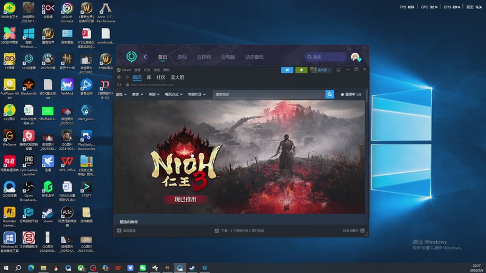
Task: Click the Steam icon in the taskbar
Action: [192, 268]
